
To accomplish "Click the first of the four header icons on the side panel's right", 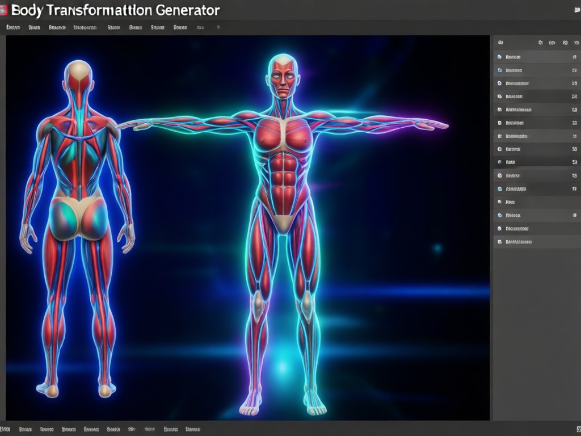I will click(x=541, y=43).
